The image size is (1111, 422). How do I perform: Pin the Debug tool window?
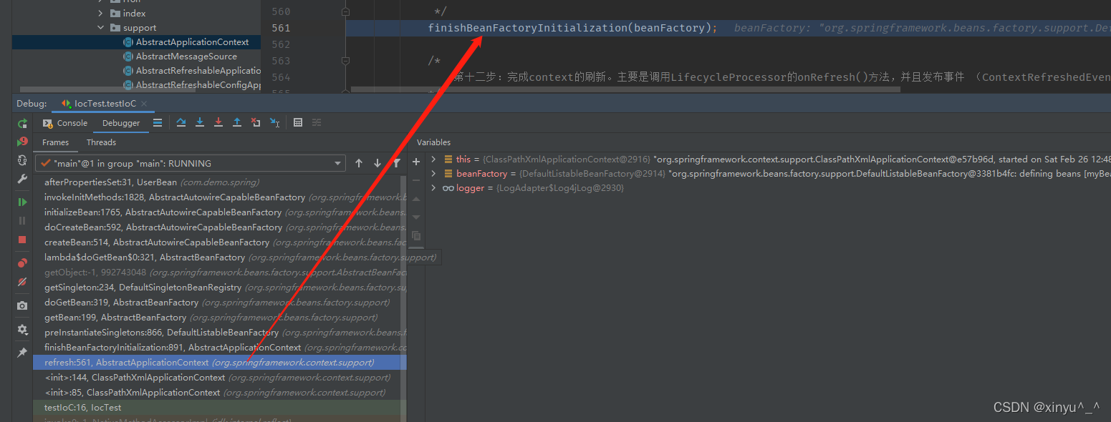tap(22, 352)
